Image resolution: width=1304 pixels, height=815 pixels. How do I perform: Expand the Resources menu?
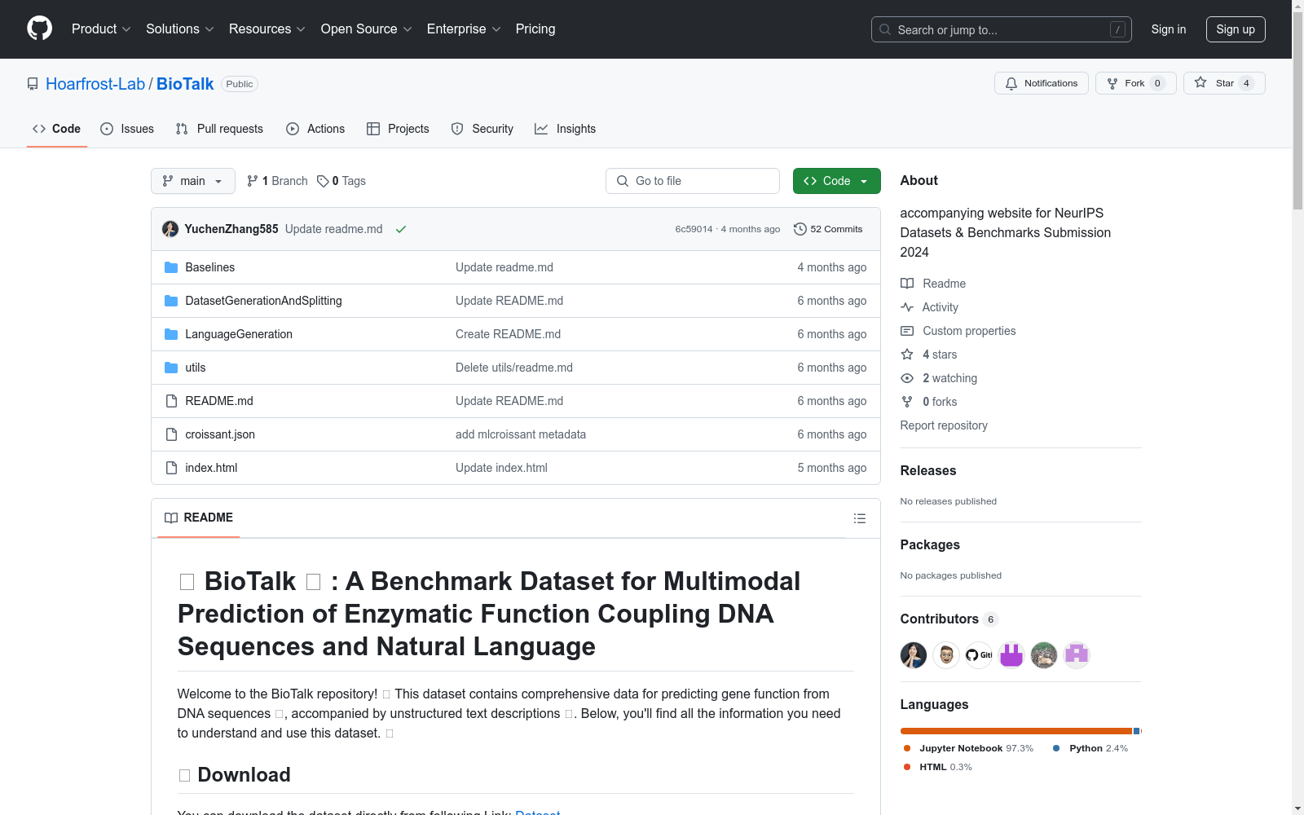(x=267, y=29)
